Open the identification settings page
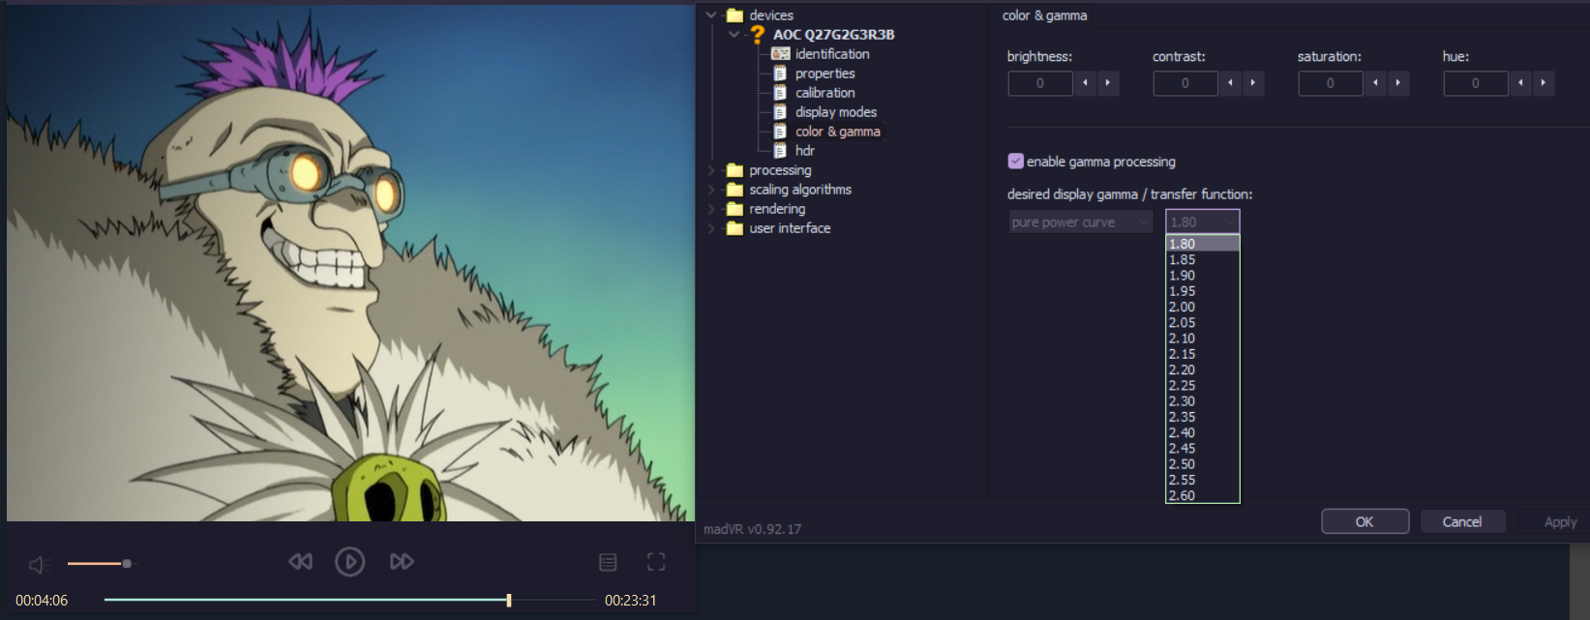Viewport: 1590px width, 620px height. [x=832, y=54]
